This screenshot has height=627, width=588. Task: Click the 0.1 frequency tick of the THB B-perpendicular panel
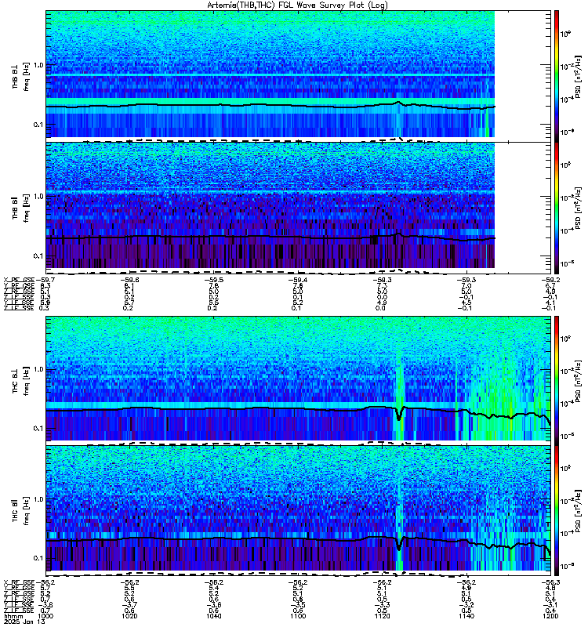tap(38, 125)
